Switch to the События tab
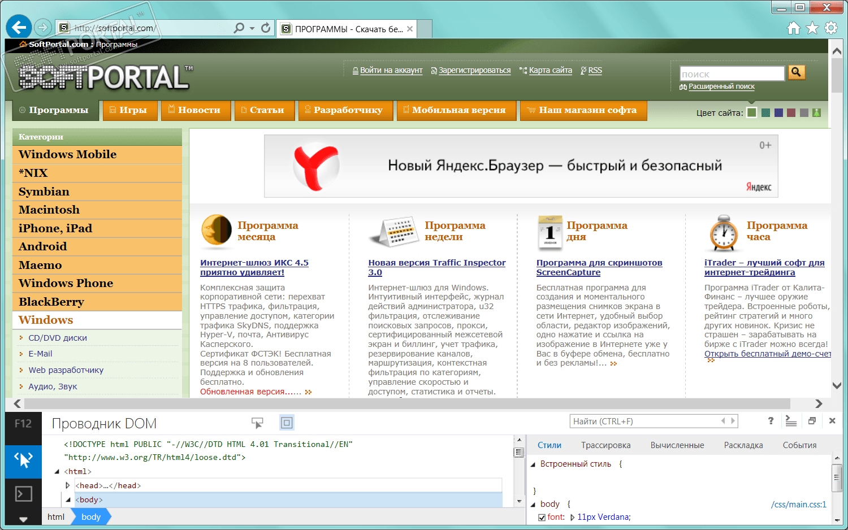This screenshot has width=848, height=530. (799, 445)
